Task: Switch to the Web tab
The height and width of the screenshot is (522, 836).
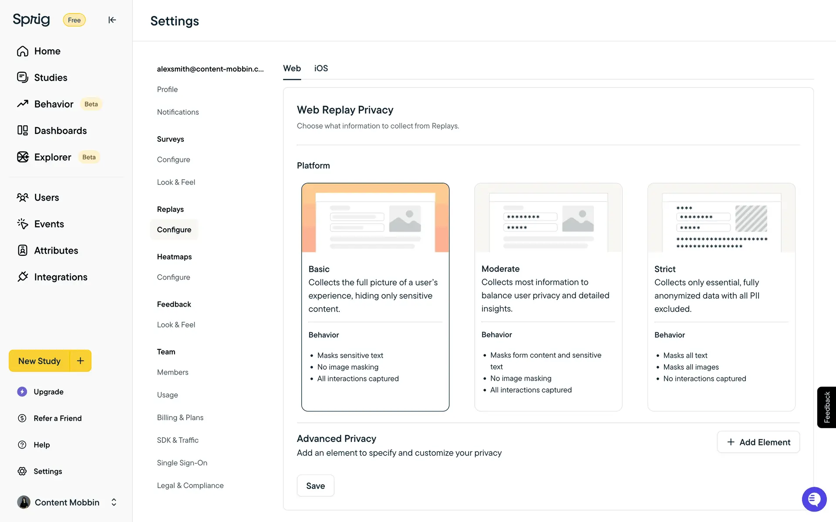Action: click(x=292, y=68)
